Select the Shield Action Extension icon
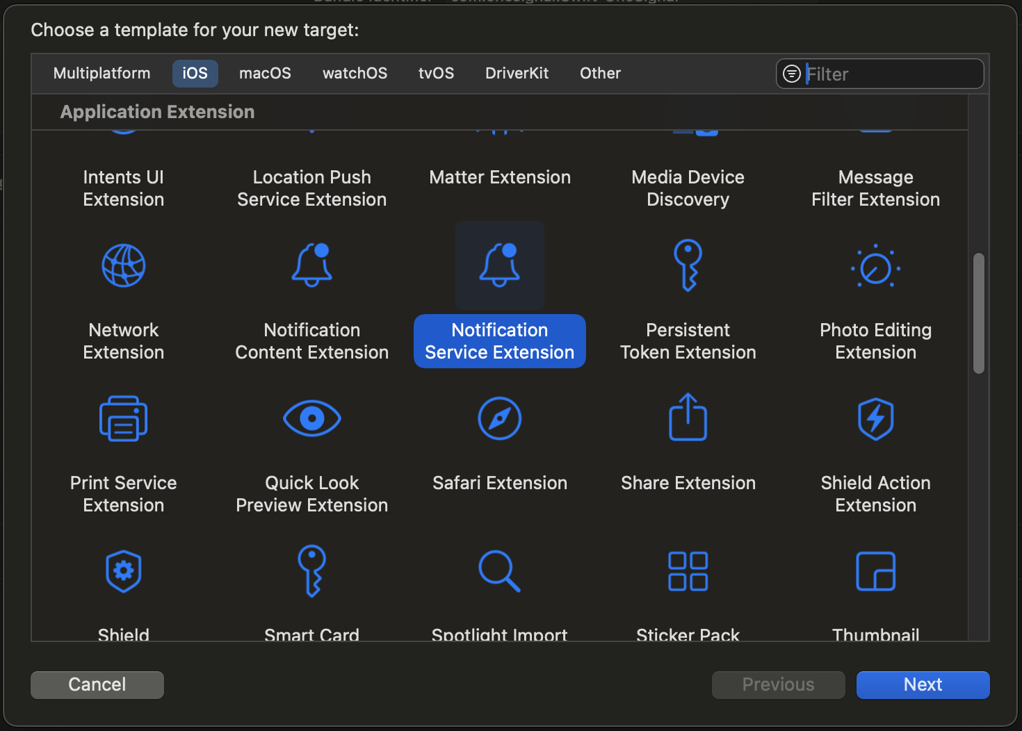Screen dimensions: 1022x731 click(875, 419)
